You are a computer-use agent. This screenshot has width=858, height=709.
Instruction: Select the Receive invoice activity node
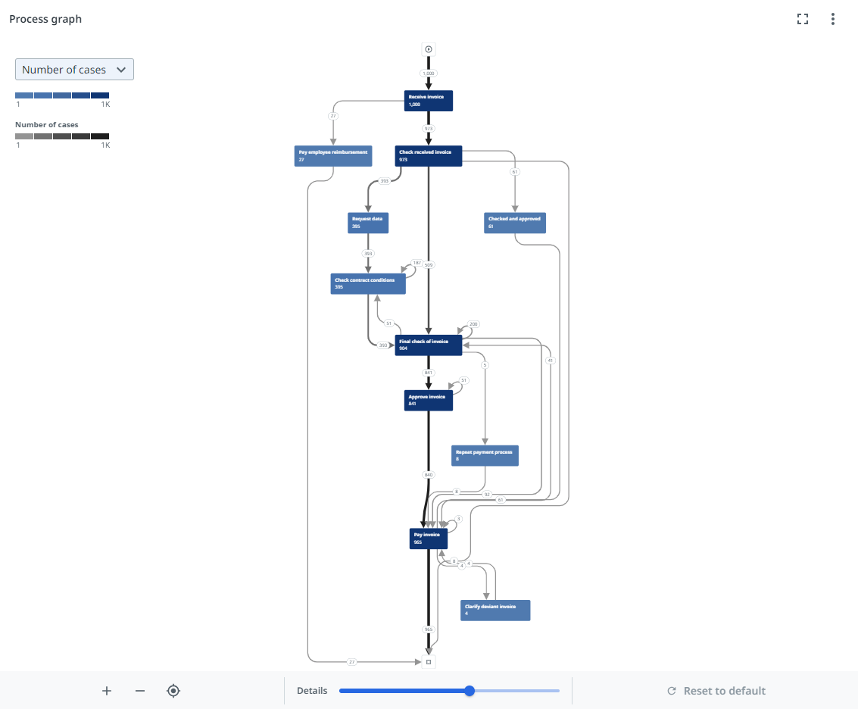[x=428, y=100]
